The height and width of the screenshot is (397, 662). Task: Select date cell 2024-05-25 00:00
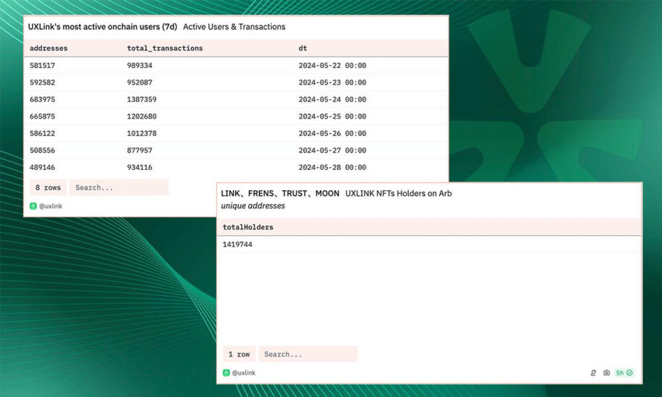click(332, 116)
